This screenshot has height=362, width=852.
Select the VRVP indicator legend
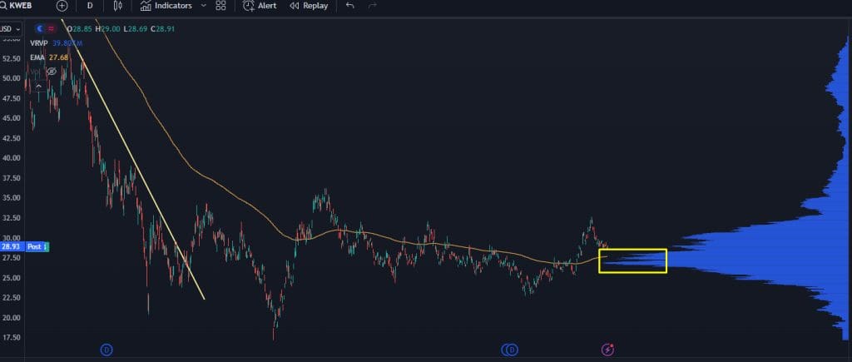tap(40, 43)
